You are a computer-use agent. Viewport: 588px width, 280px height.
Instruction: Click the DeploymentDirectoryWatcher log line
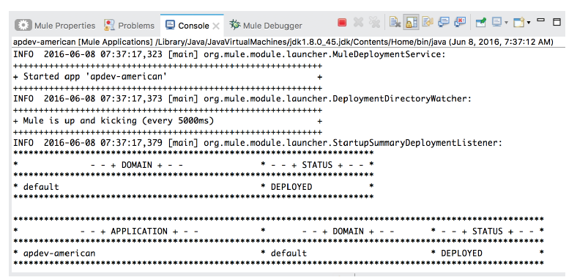pos(242,99)
